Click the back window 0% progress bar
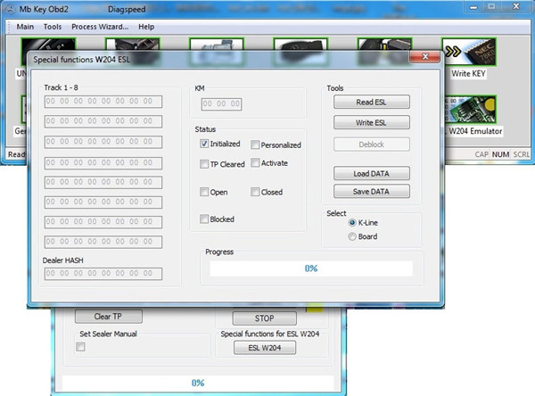Screen dimensions: 535x396 point(198,383)
